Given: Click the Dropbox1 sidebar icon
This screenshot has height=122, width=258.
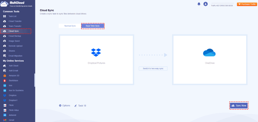Looking at the screenshot, I should [5, 100].
